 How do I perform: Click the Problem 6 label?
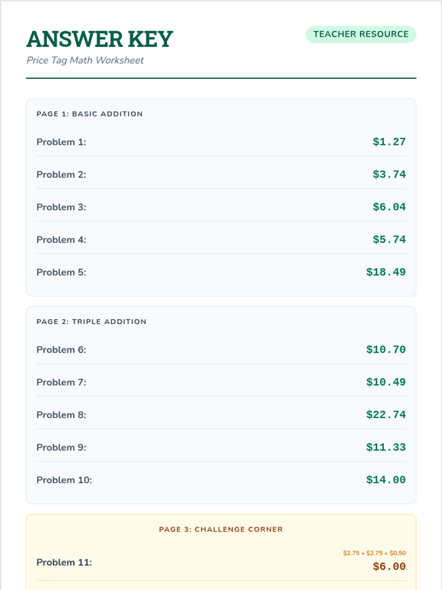(61, 350)
